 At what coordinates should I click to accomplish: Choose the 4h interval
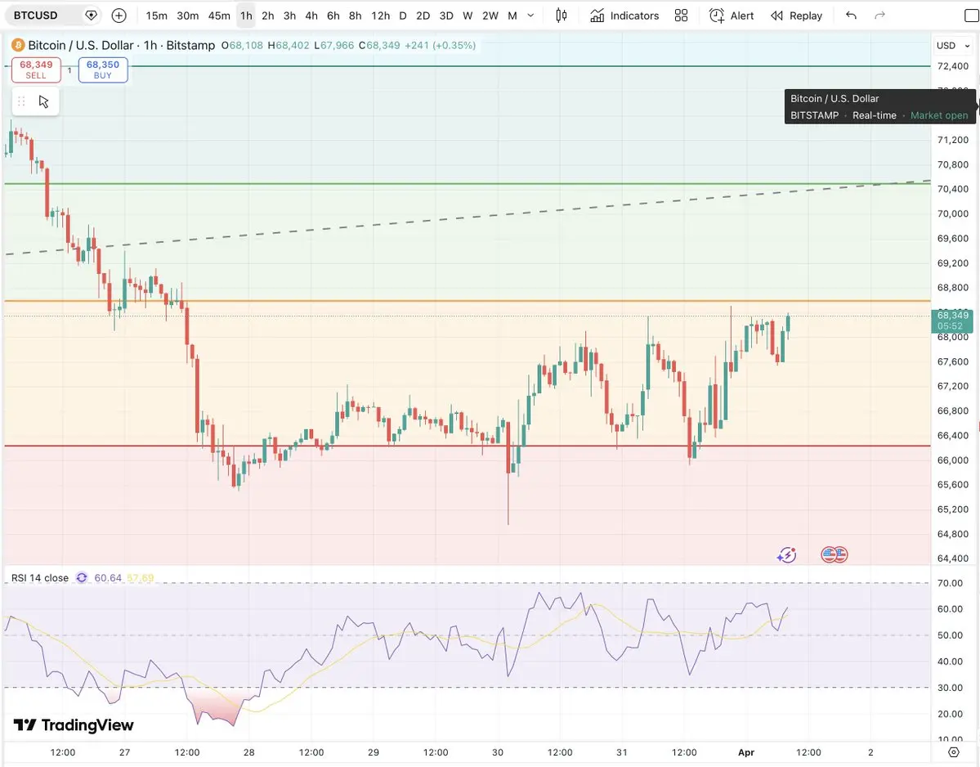tap(311, 16)
